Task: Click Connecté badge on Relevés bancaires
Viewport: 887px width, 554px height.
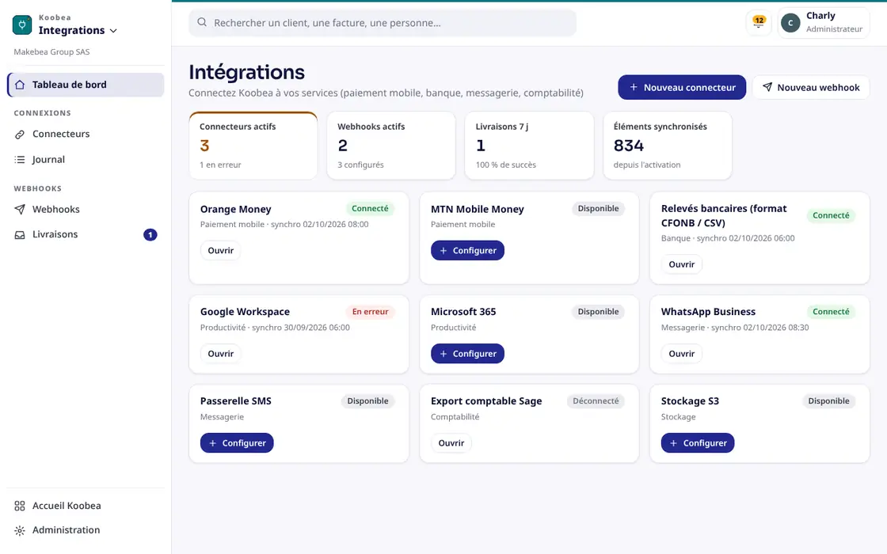Action: (x=831, y=215)
